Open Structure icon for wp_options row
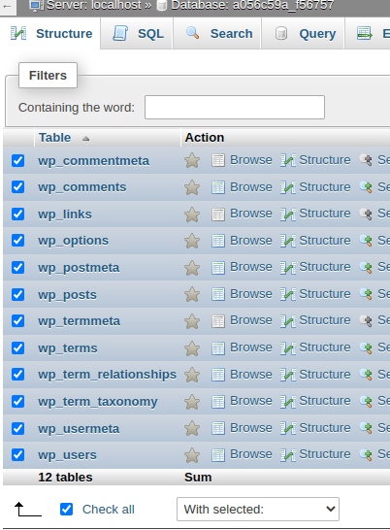This screenshot has height=530, width=390. [287, 241]
